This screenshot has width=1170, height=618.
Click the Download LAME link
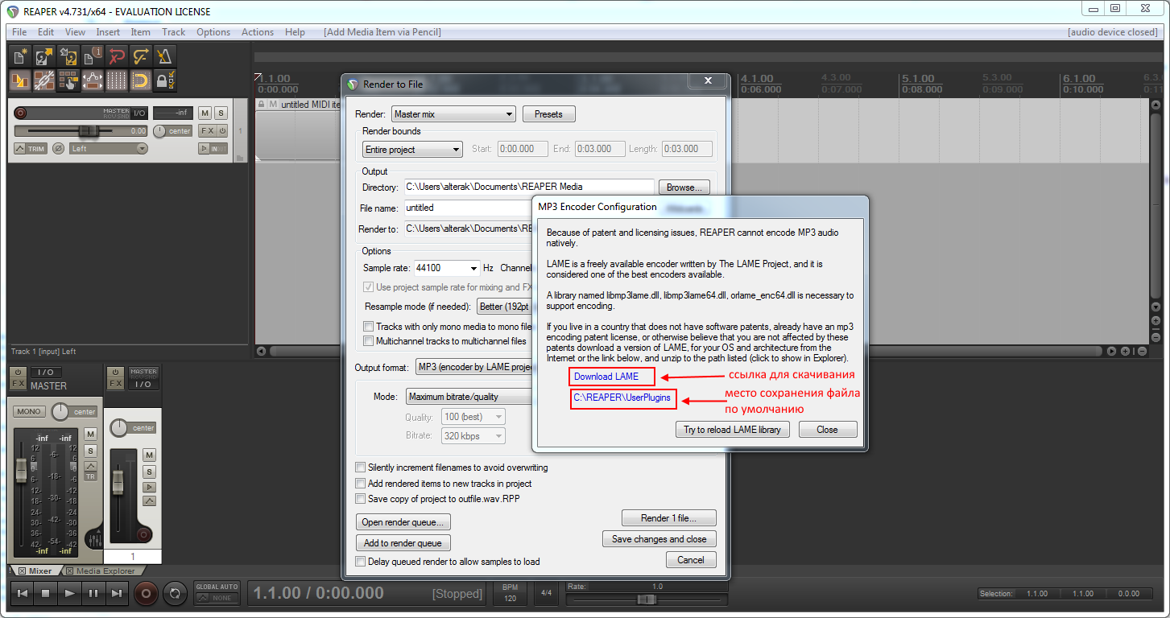pyautogui.click(x=606, y=377)
